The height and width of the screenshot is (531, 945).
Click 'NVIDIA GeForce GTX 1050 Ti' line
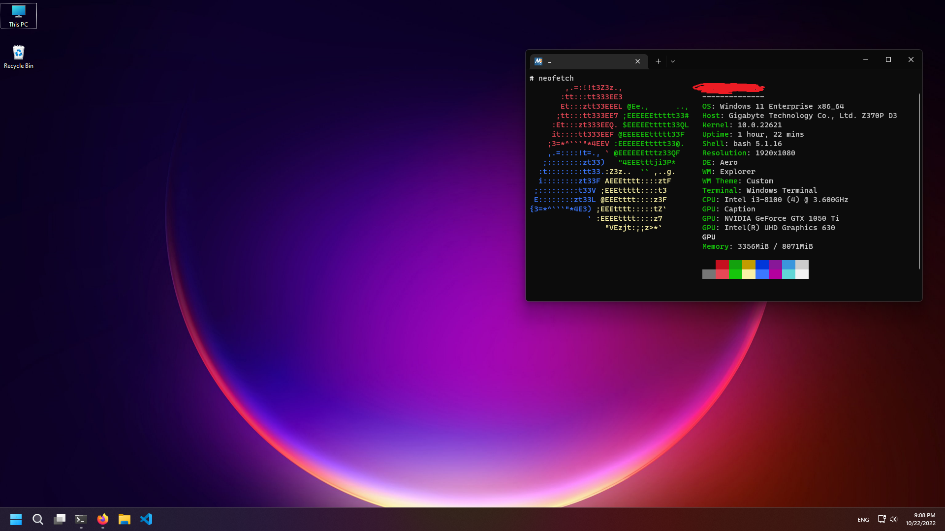coord(771,218)
